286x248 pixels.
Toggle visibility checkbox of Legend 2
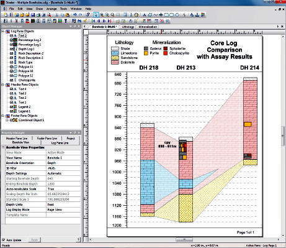coord(11,107)
